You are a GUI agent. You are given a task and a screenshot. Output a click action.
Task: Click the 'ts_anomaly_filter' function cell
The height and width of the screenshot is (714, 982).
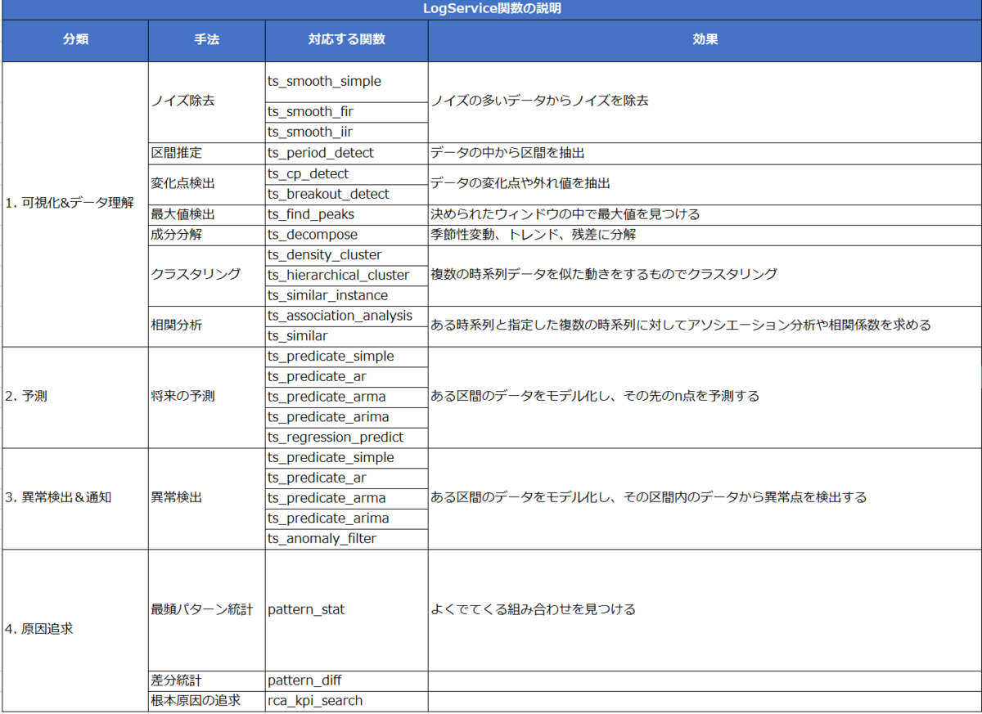point(346,539)
